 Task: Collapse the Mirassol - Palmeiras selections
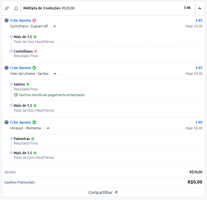(x=48, y=128)
